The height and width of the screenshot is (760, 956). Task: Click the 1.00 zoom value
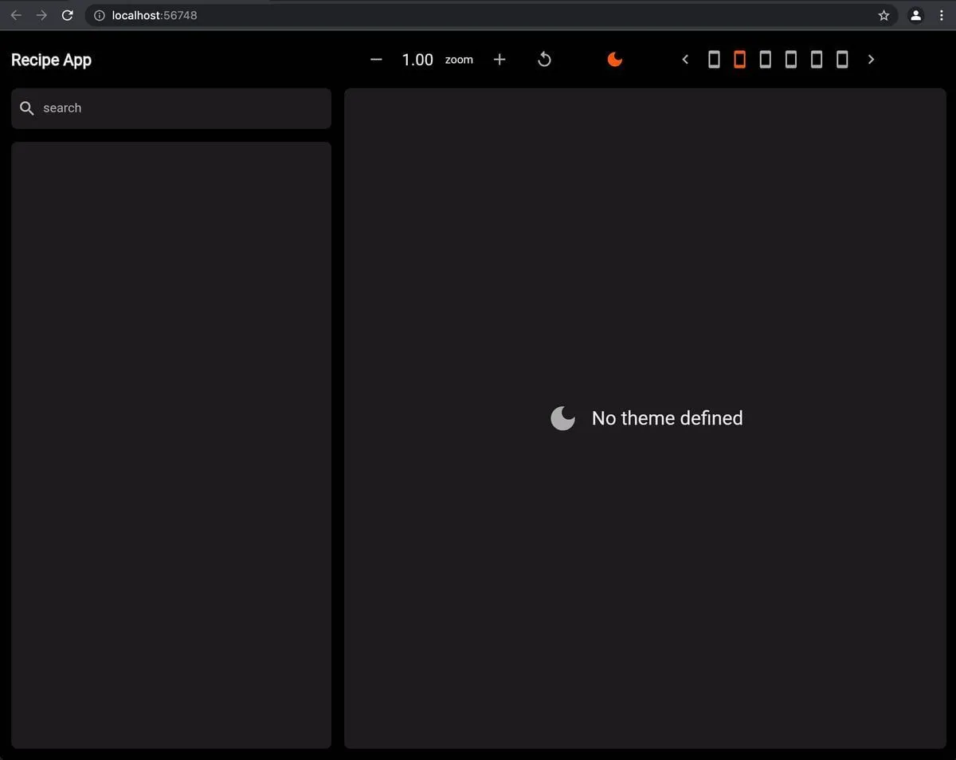pyautogui.click(x=417, y=60)
